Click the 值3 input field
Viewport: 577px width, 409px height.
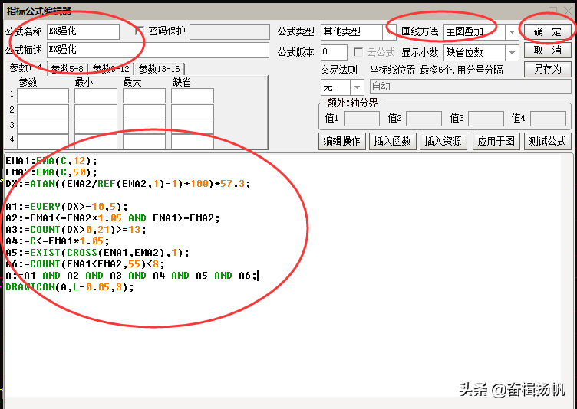(486, 119)
